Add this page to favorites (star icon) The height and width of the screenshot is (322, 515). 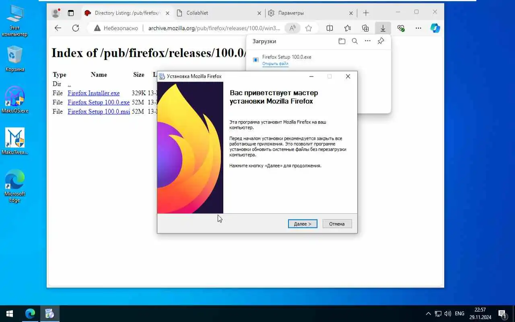[309, 28]
